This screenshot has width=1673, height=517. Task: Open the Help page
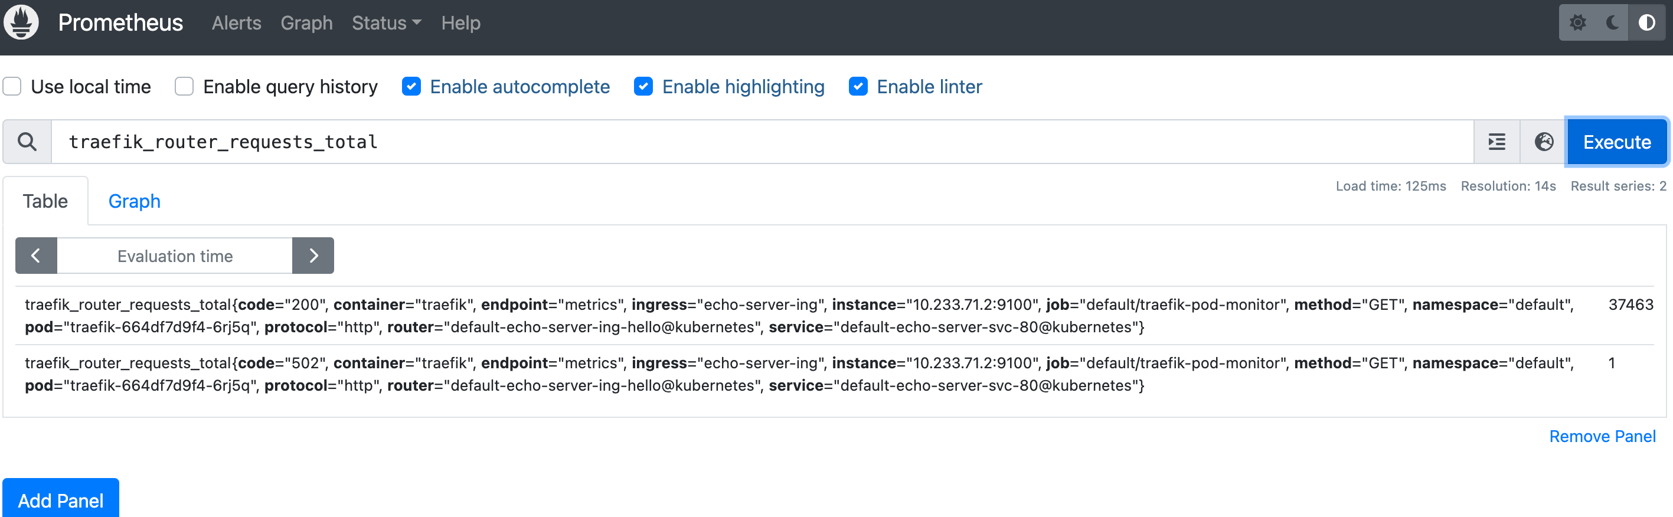(460, 24)
